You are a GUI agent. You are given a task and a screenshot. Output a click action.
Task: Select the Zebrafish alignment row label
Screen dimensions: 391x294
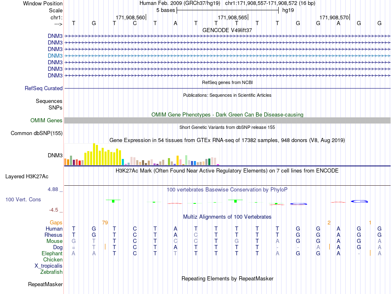(51, 272)
